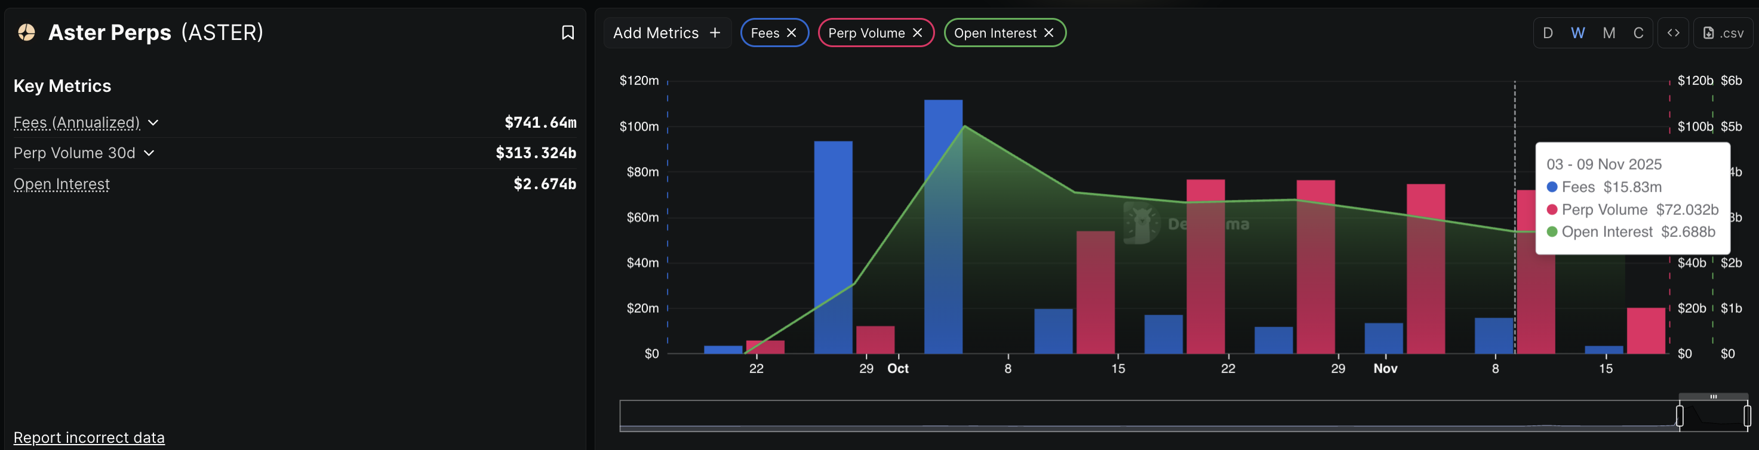Expand the Perp Volume 30d chevron
This screenshot has height=450, width=1759.
coord(149,153)
